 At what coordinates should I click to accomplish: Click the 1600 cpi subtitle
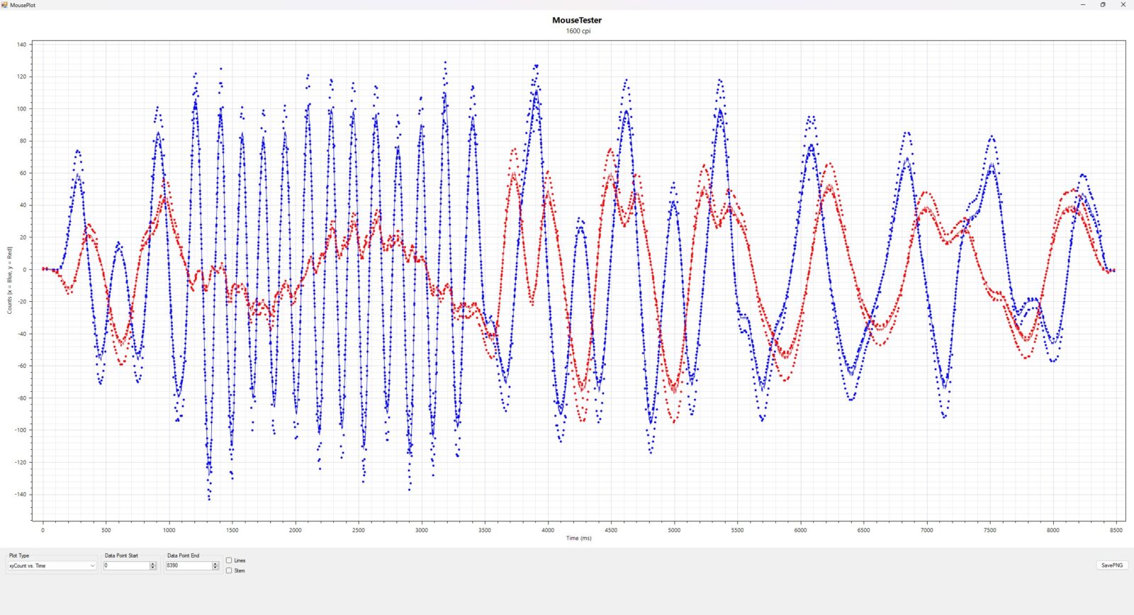click(x=578, y=31)
